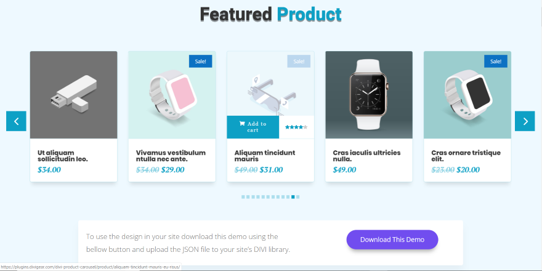Jump to the last carousel pagination dot

click(x=298, y=197)
